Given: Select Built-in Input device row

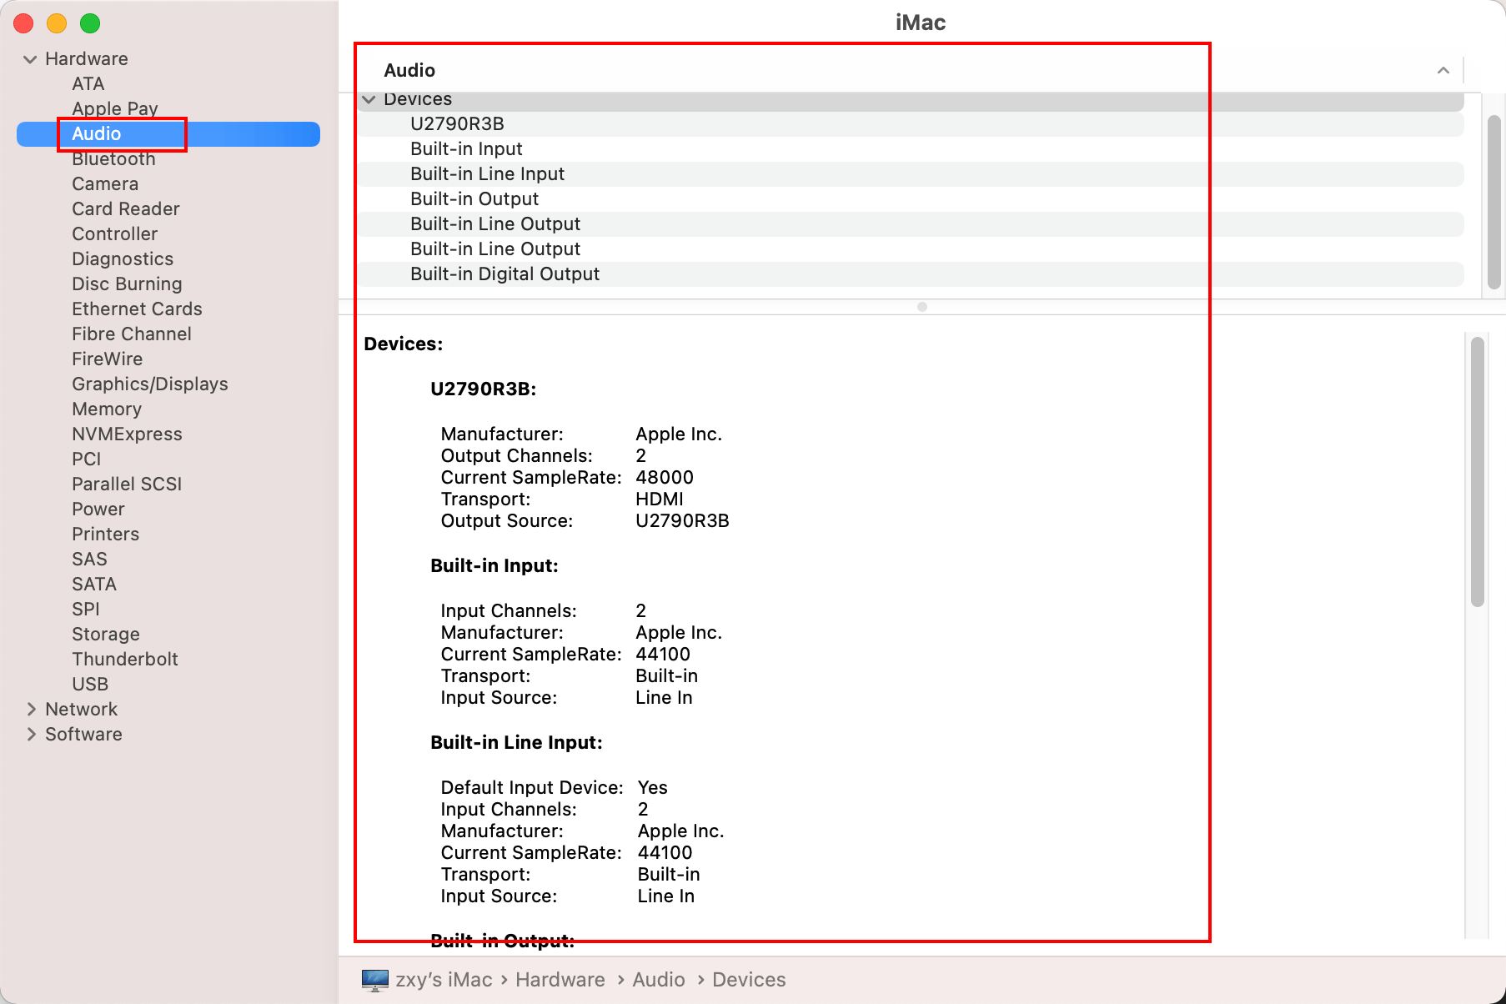Looking at the screenshot, I should [x=911, y=149].
